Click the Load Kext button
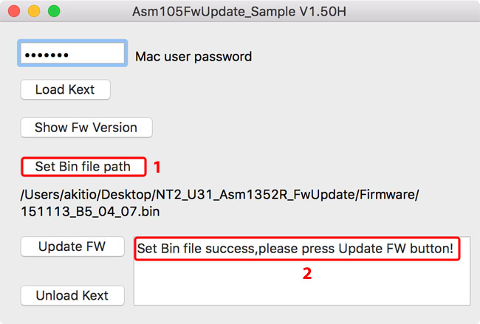The height and width of the screenshot is (324, 480). point(65,90)
